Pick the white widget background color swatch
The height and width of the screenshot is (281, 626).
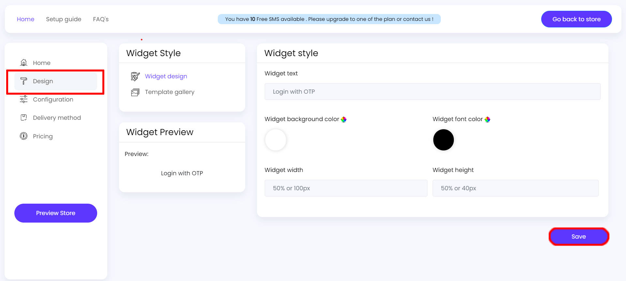(276, 140)
